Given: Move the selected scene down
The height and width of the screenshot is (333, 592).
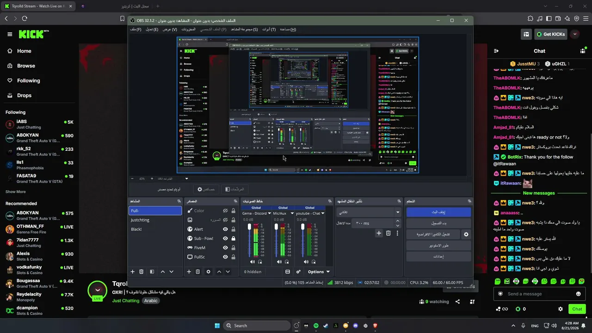Looking at the screenshot, I should click(x=171, y=271).
